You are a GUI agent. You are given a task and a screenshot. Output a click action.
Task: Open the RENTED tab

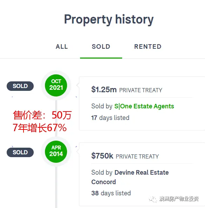[x=148, y=47]
